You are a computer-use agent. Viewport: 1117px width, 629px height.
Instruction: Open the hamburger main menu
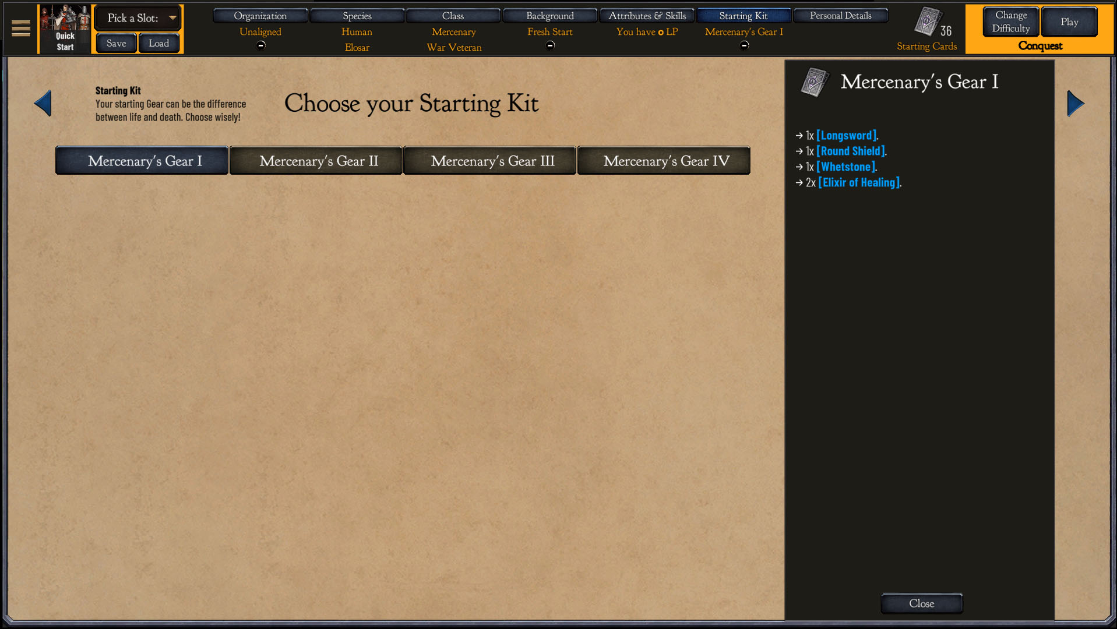tap(21, 28)
